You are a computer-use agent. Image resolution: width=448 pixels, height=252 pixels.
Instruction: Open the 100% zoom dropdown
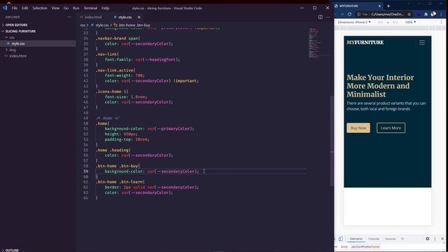pyautogui.click(x=410, y=22)
